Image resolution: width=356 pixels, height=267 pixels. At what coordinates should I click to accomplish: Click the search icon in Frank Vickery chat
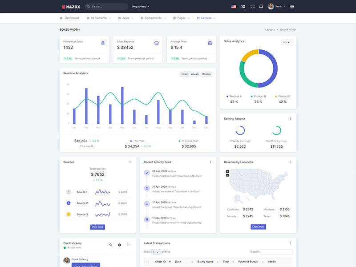pos(111,245)
